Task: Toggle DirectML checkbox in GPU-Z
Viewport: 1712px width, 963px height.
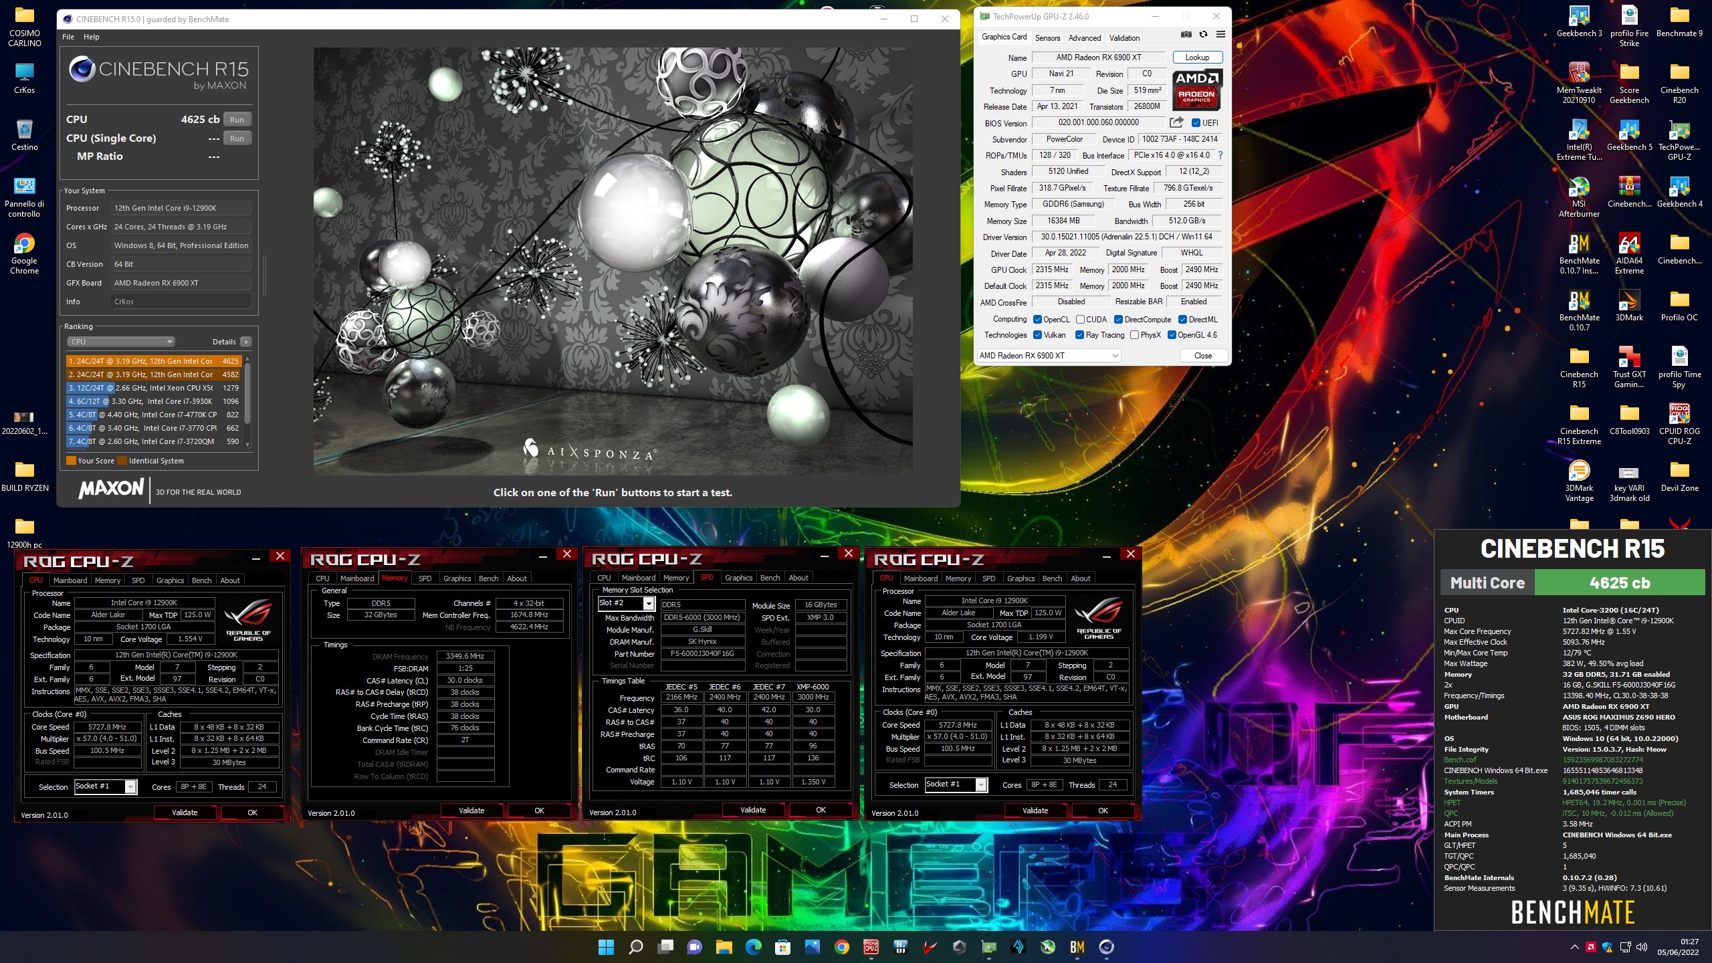Action: [1182, 319]
